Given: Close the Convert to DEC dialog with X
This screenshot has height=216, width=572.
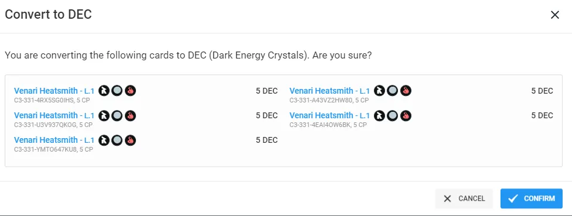Looking at the screenshot, I should coord(554,15).
